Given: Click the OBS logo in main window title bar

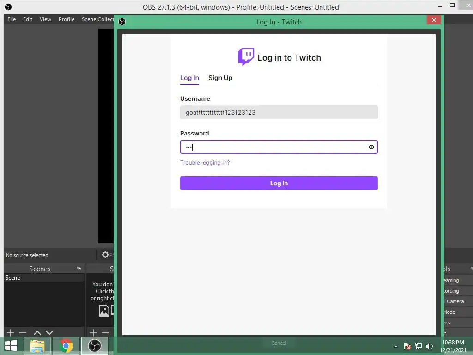Looking at the screenshot, I should tap(8, 6).
